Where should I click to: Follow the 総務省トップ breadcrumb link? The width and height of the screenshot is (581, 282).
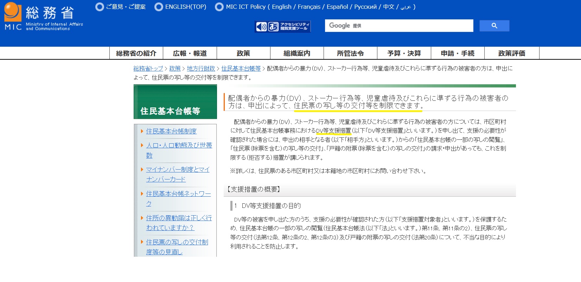[148, 68]
